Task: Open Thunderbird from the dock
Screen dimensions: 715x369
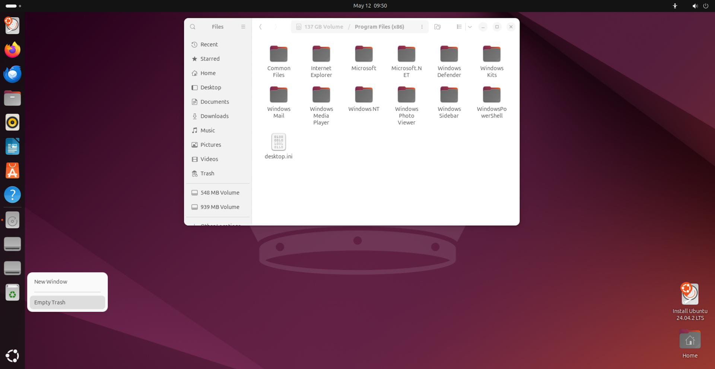Action: 12,74
